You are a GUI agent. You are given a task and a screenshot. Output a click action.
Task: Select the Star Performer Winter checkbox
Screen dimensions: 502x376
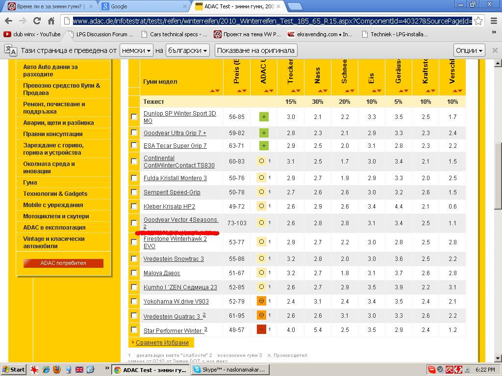134,330
